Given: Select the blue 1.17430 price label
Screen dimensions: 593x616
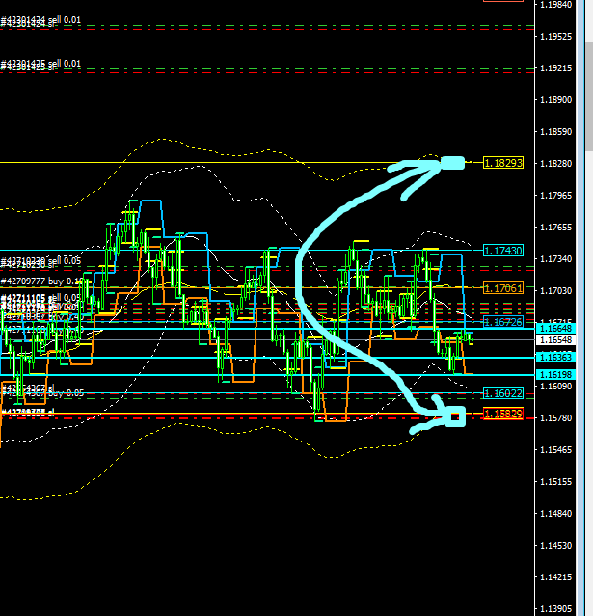Looking at the screenshot, I should [x=503, y=250].
